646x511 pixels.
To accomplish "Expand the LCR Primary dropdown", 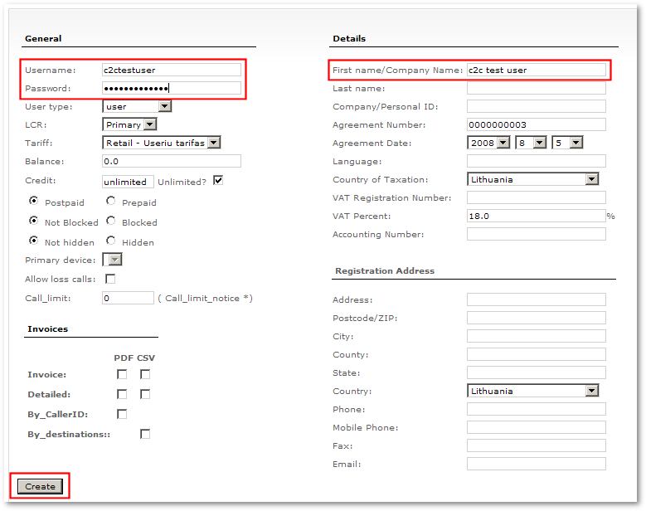I will point(129,124).
